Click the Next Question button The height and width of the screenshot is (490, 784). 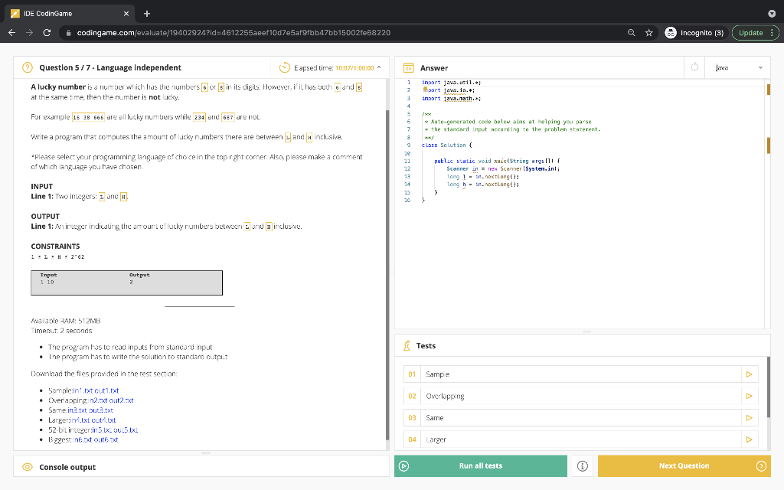[x=684, y=465]
